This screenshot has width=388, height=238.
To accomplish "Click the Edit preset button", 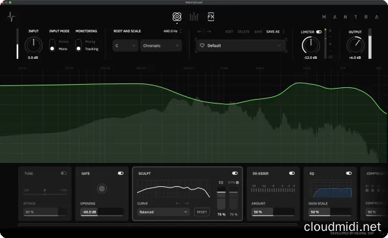I will click(x=229, y=32).
